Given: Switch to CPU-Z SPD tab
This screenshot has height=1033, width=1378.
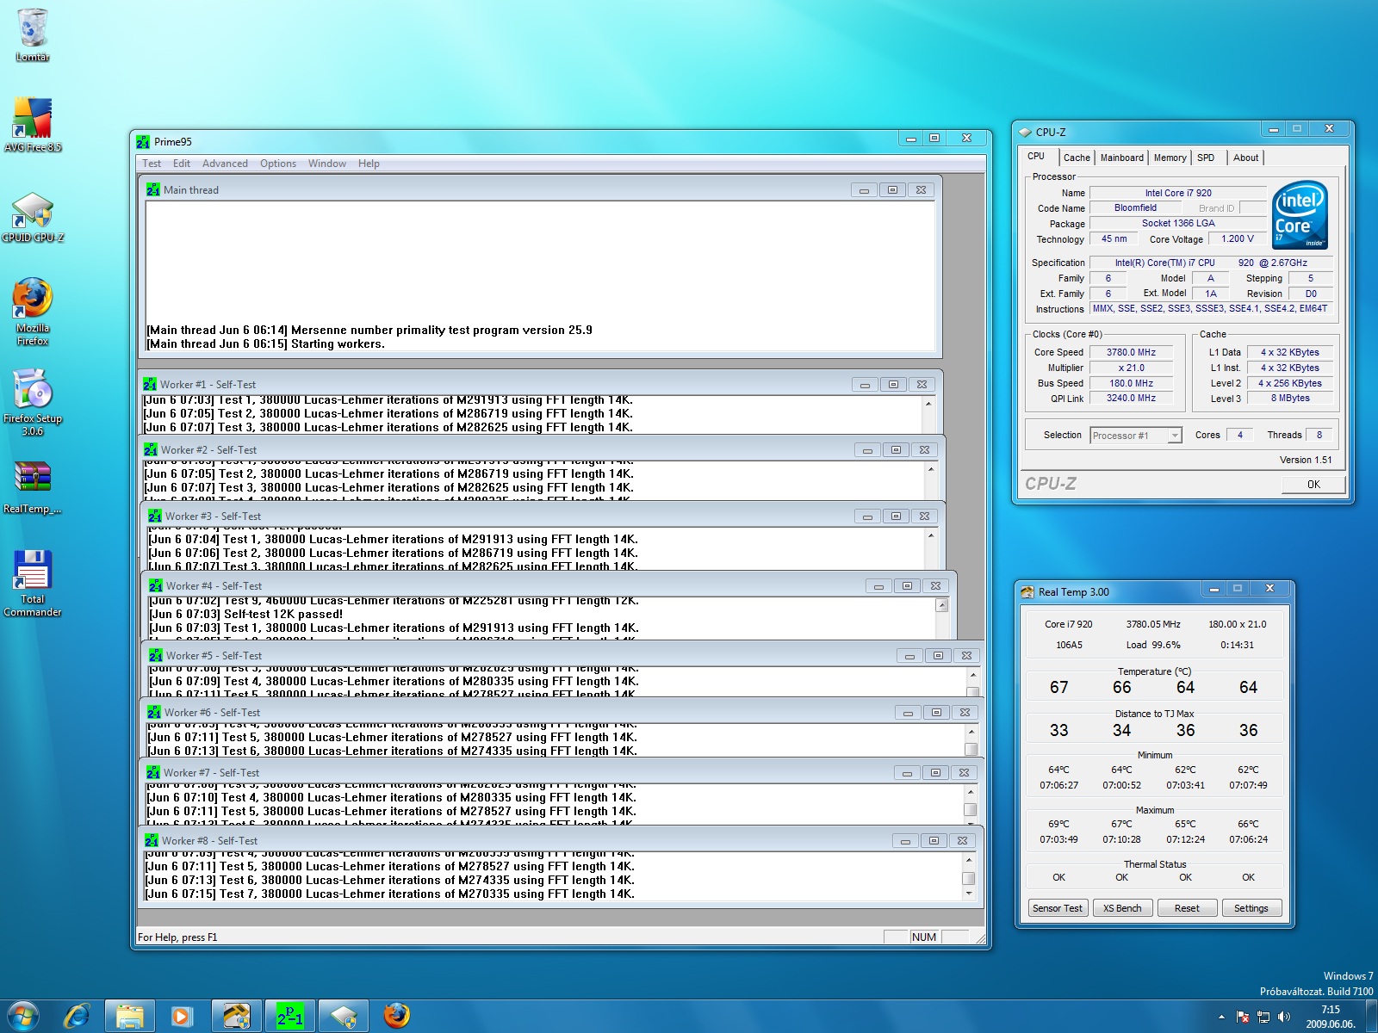Looking at the screenshot, I should click(1206, 158).
